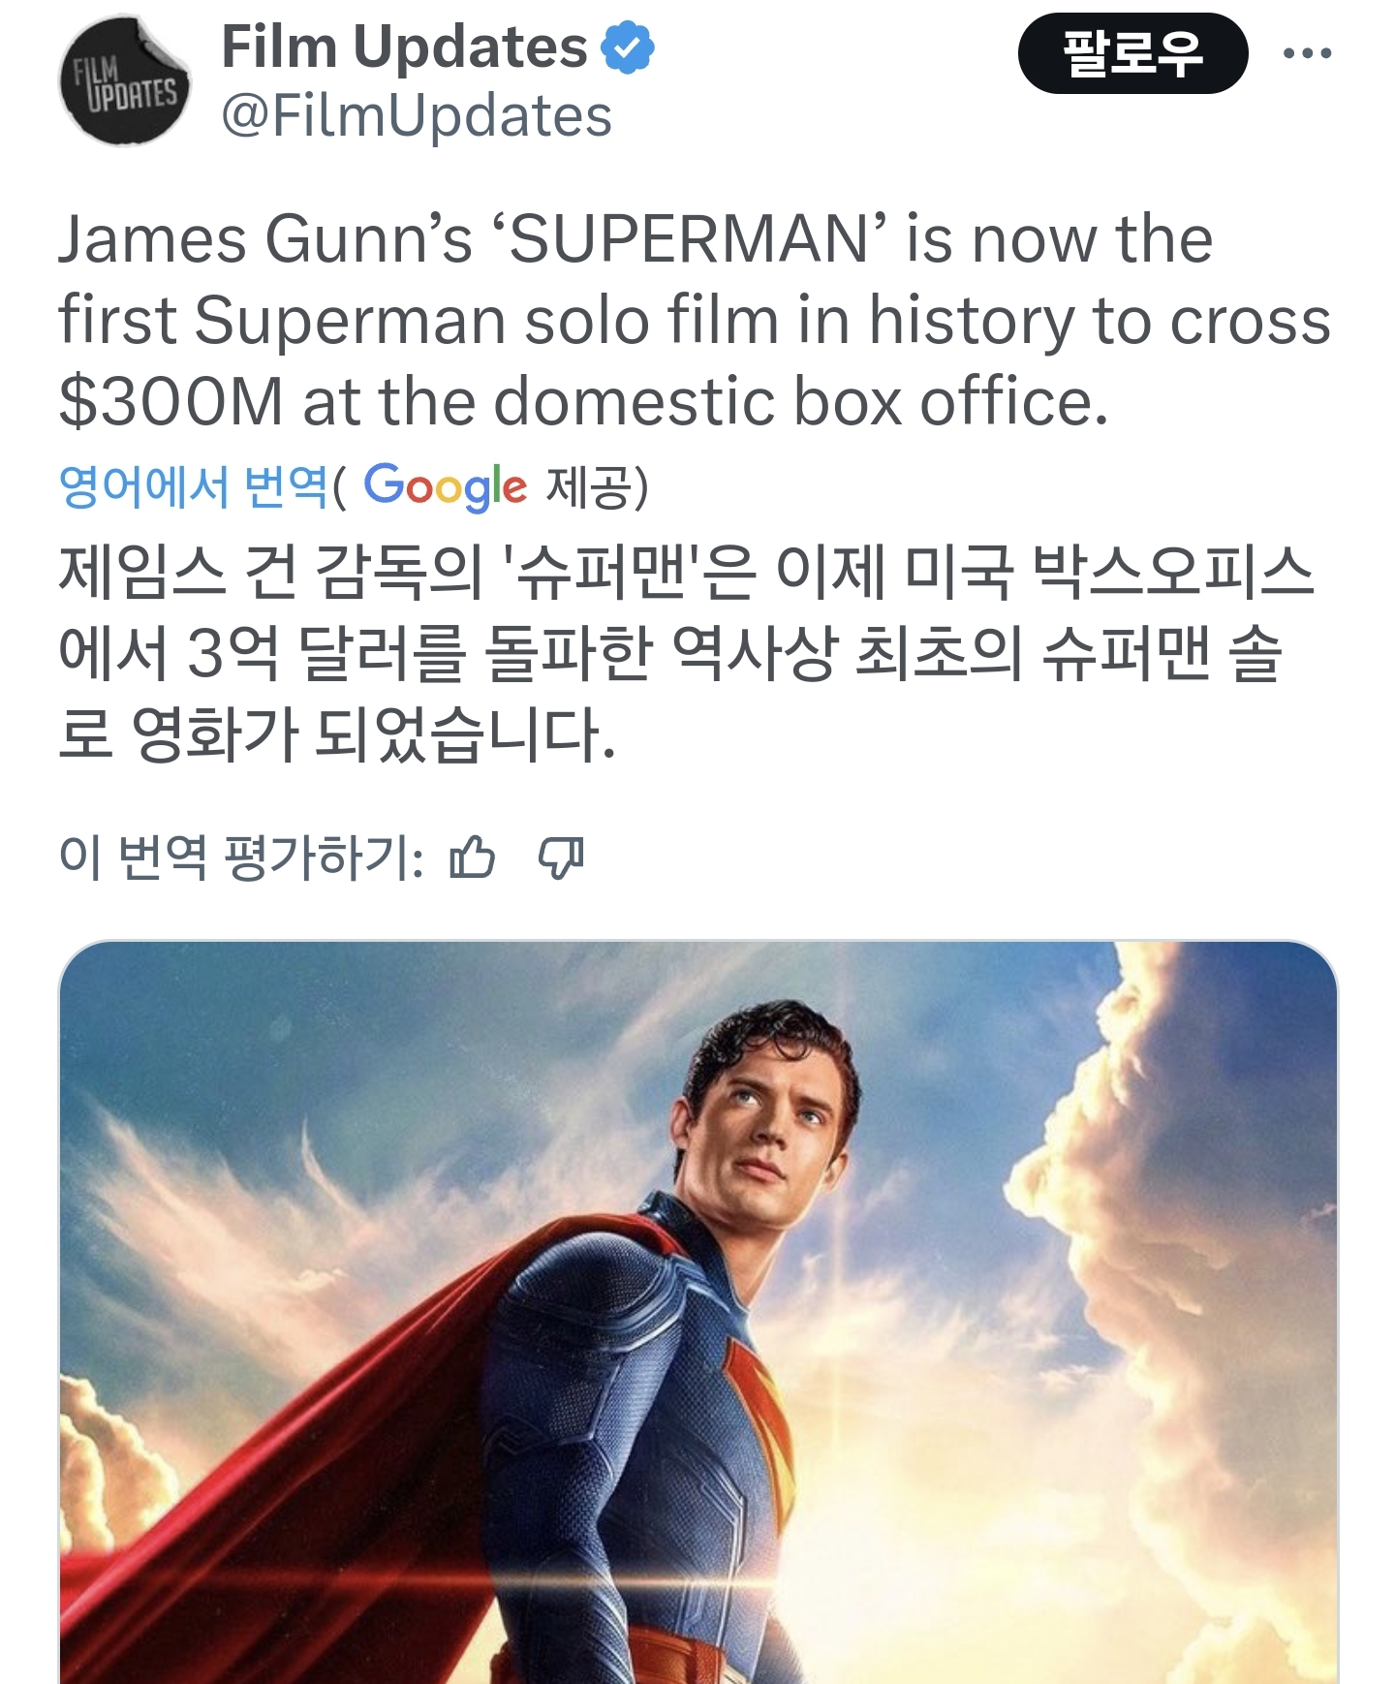Screen dimensions: 1395x1684
Task: Click the 이 번역 평가하기 label
Action: [x=240, y=858]
